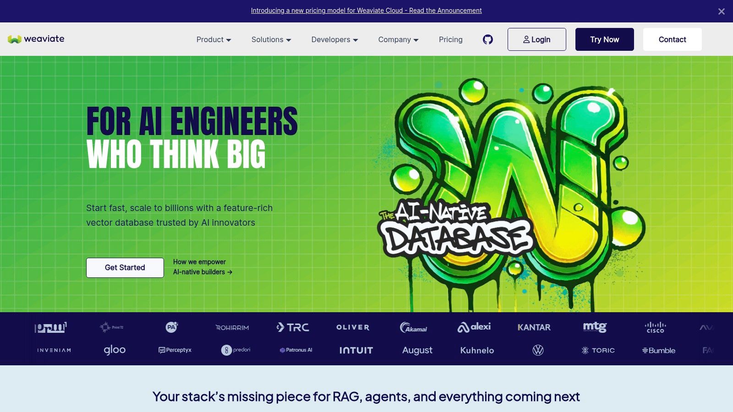733x412 pixels.
Task: Click the Cisco logo
Action: click(655, 327)
